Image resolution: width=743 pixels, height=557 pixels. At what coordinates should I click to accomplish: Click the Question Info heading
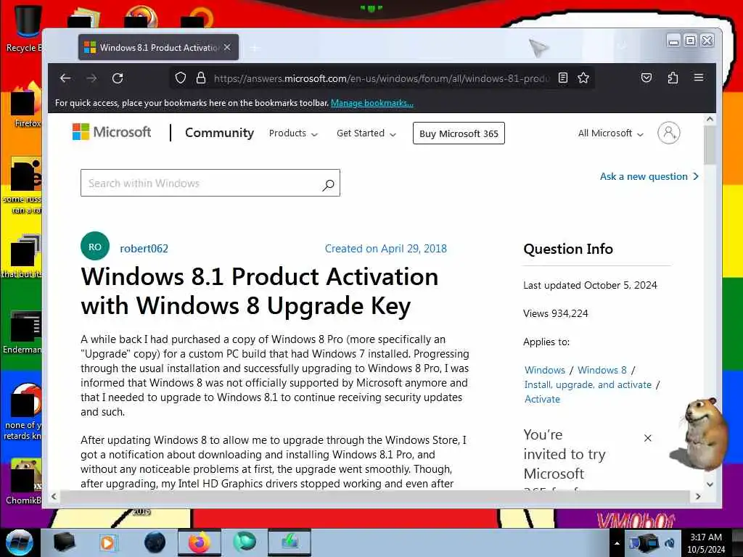pyautogui.click(x=568, y=249)
